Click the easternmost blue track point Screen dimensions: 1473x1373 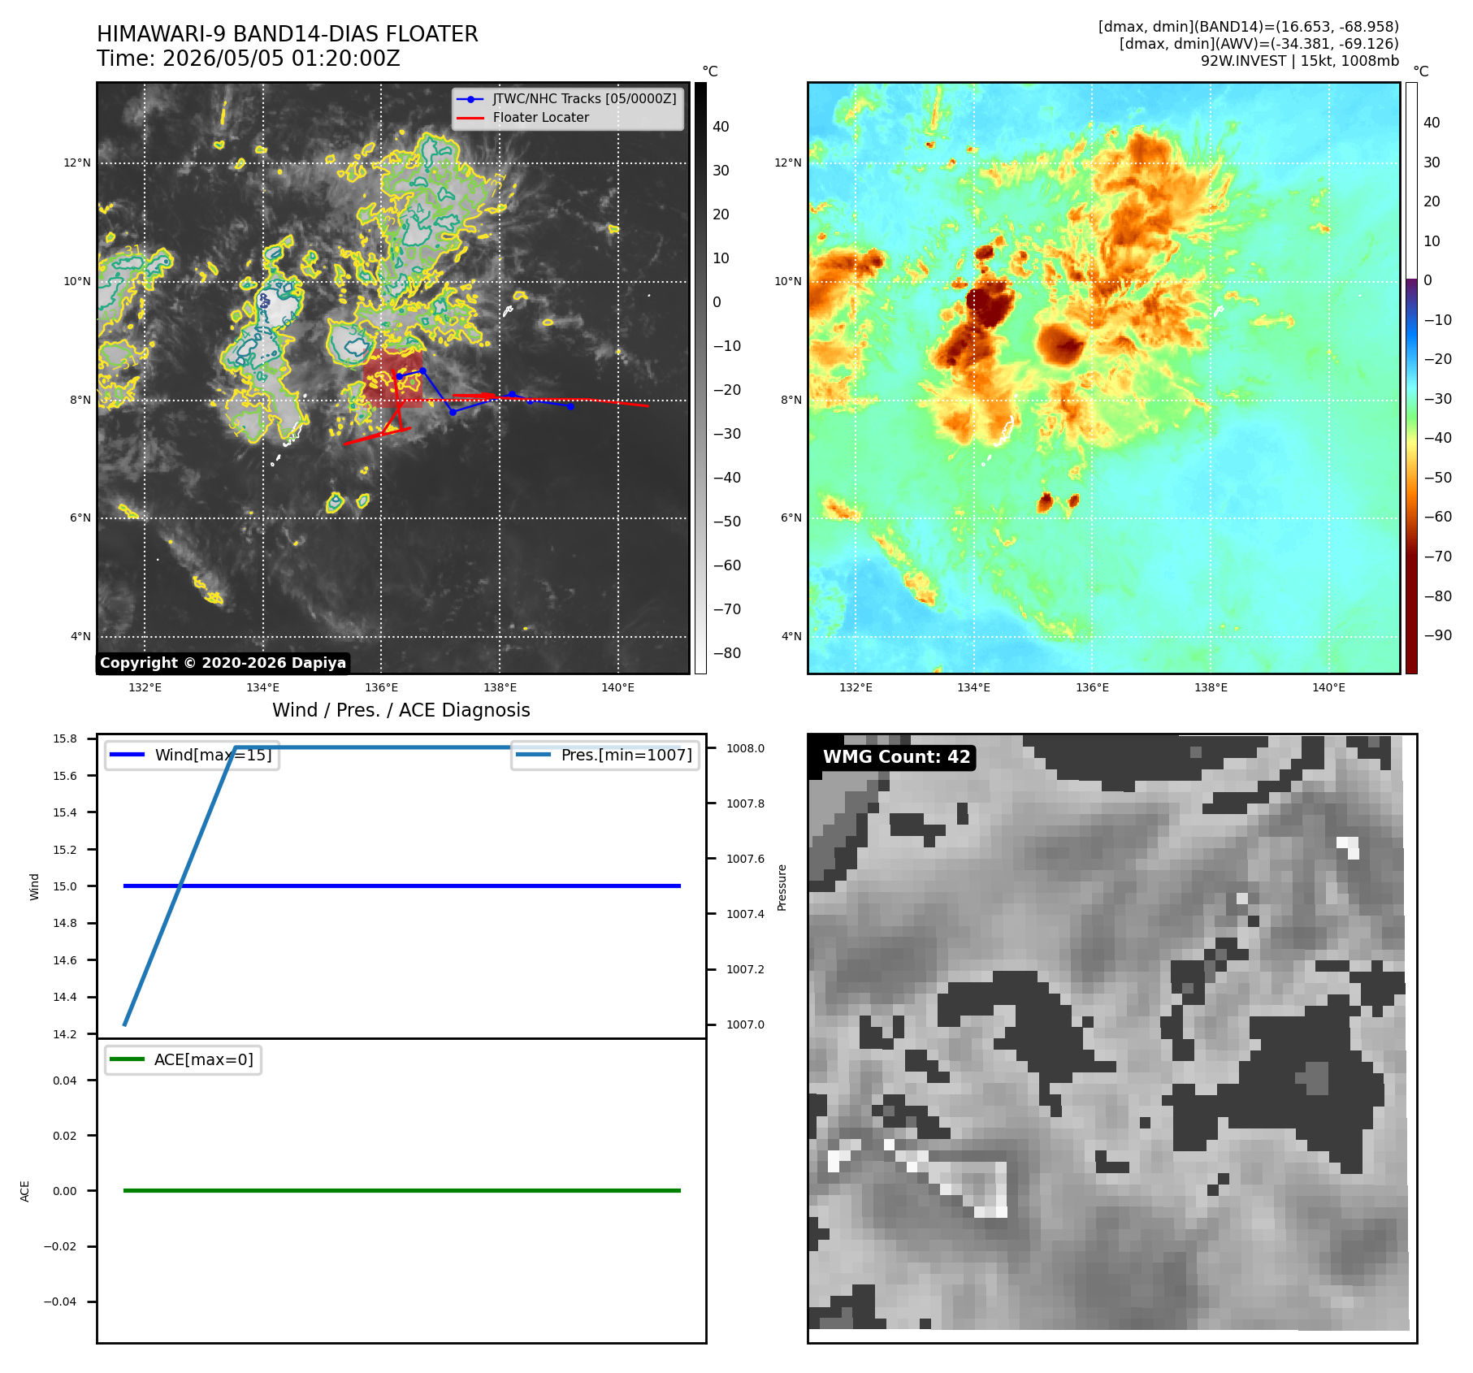[570, 406]
